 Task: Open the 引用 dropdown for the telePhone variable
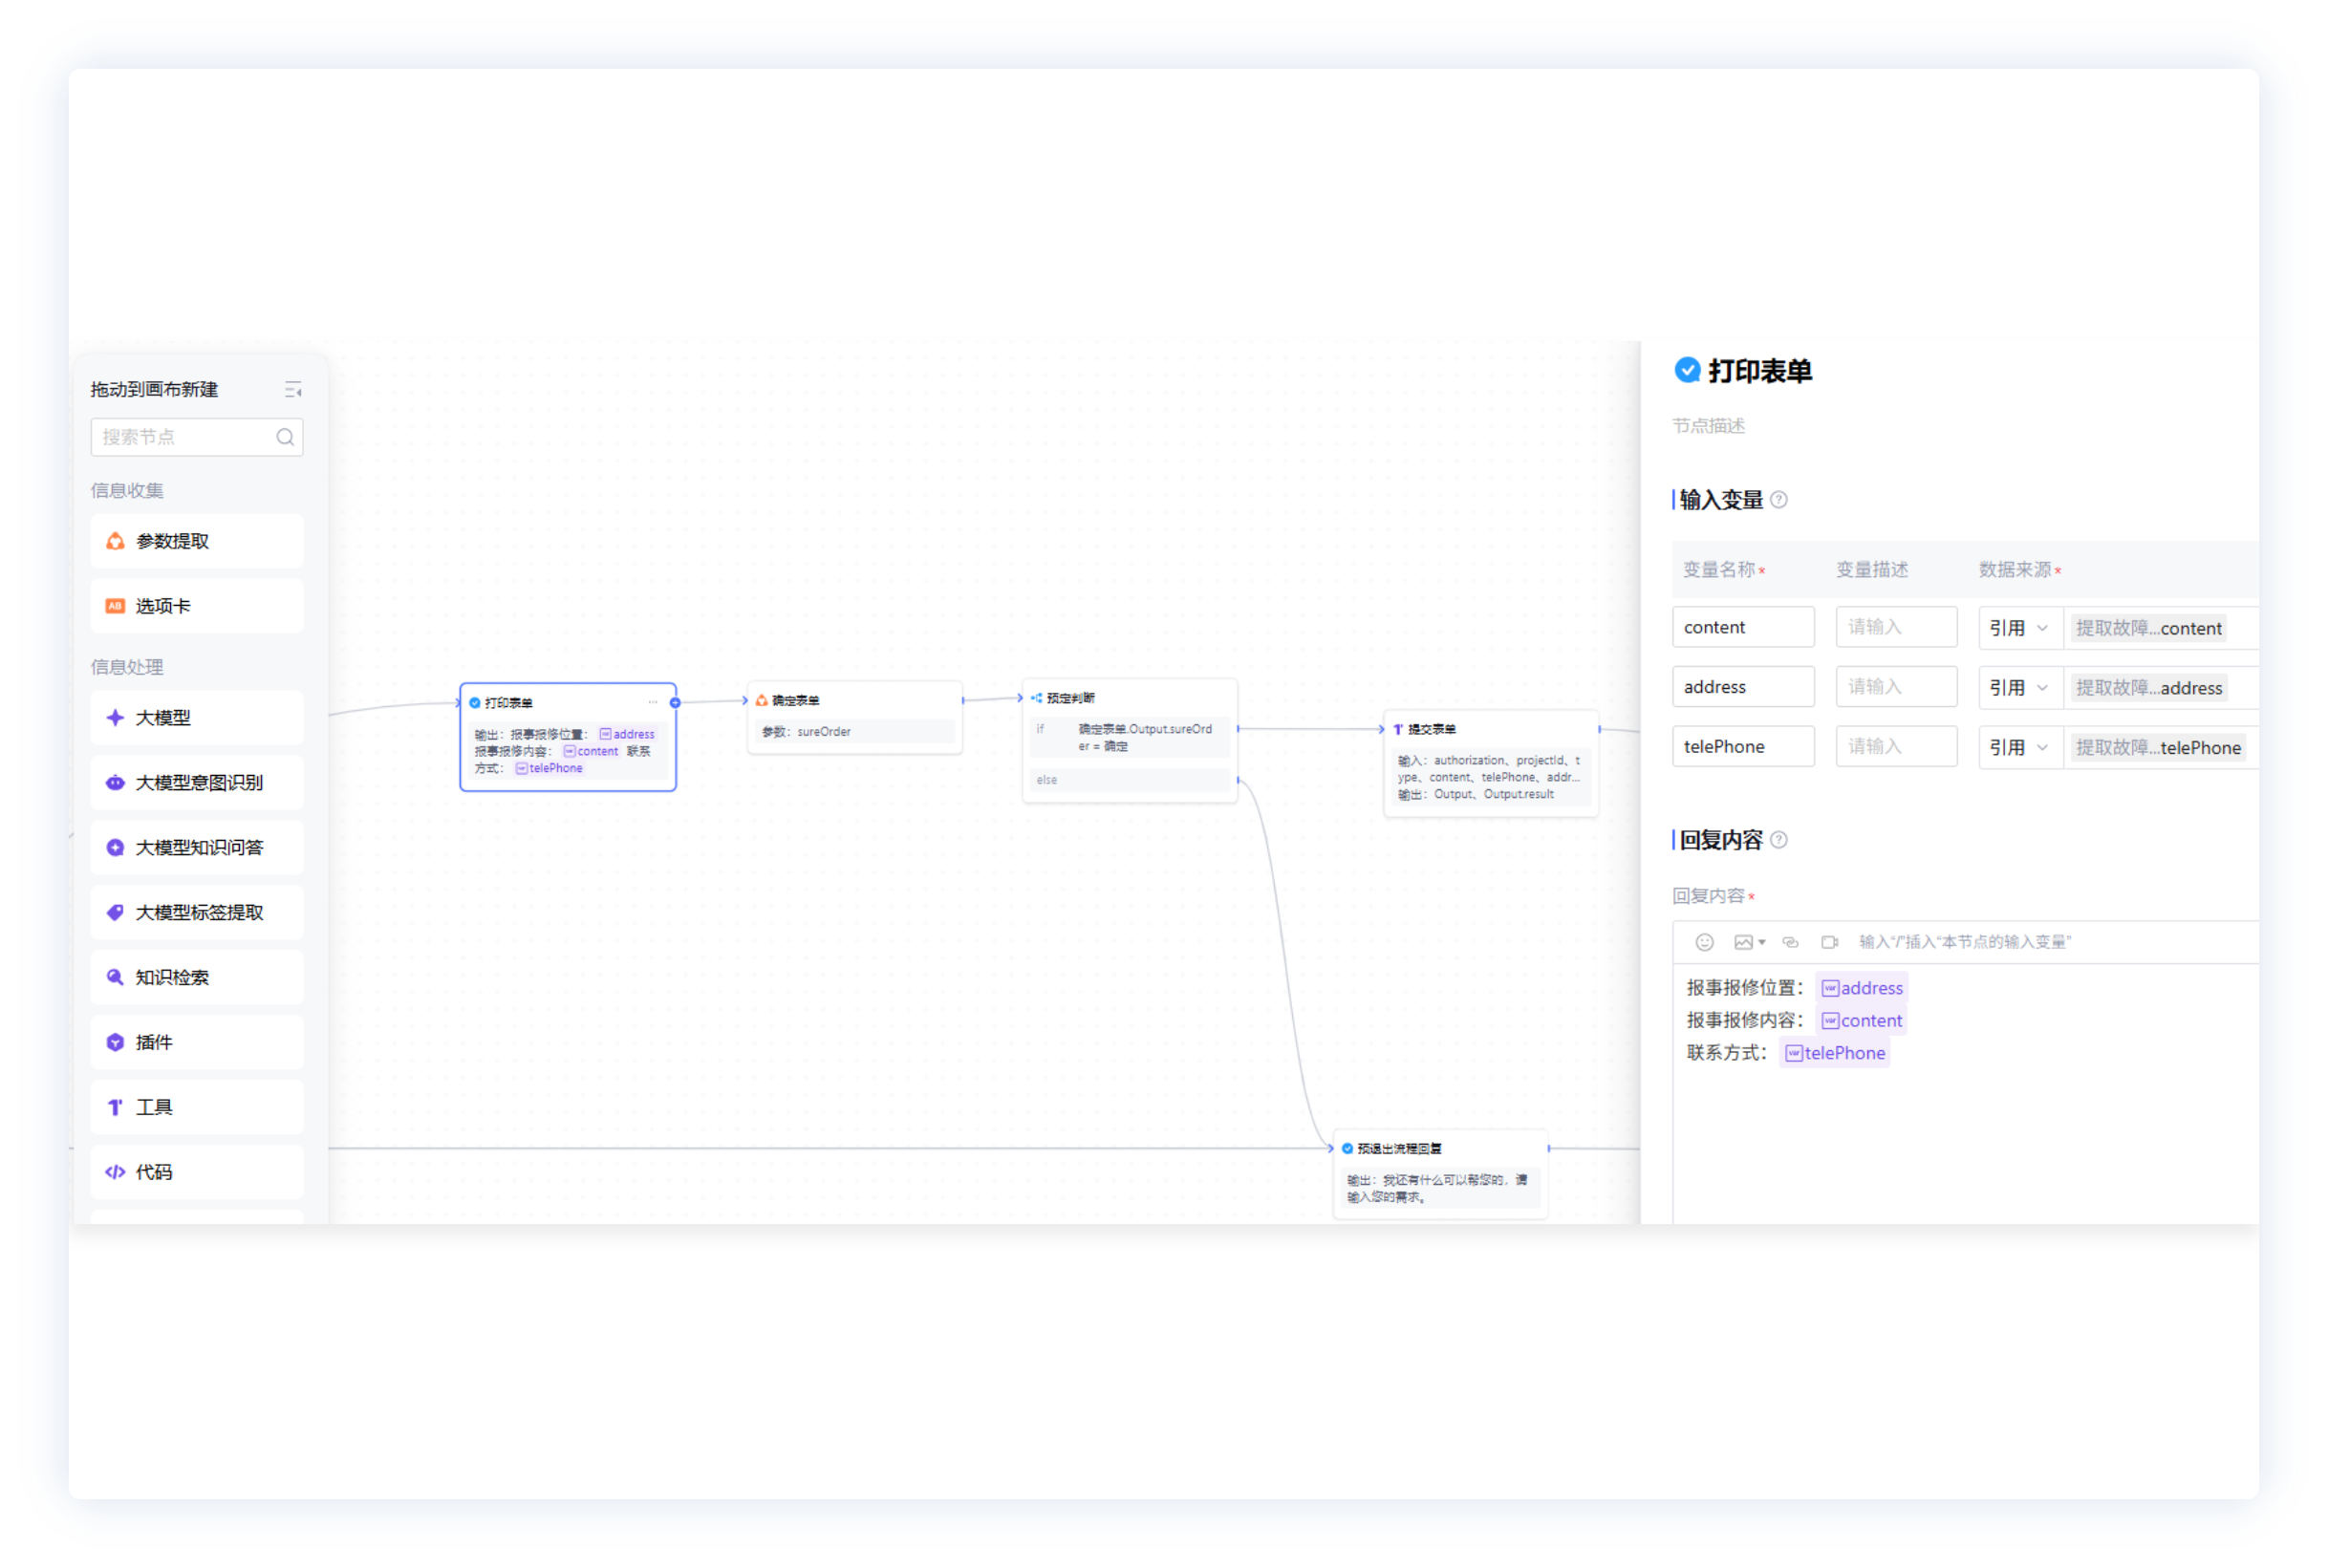coord(2019,747)
